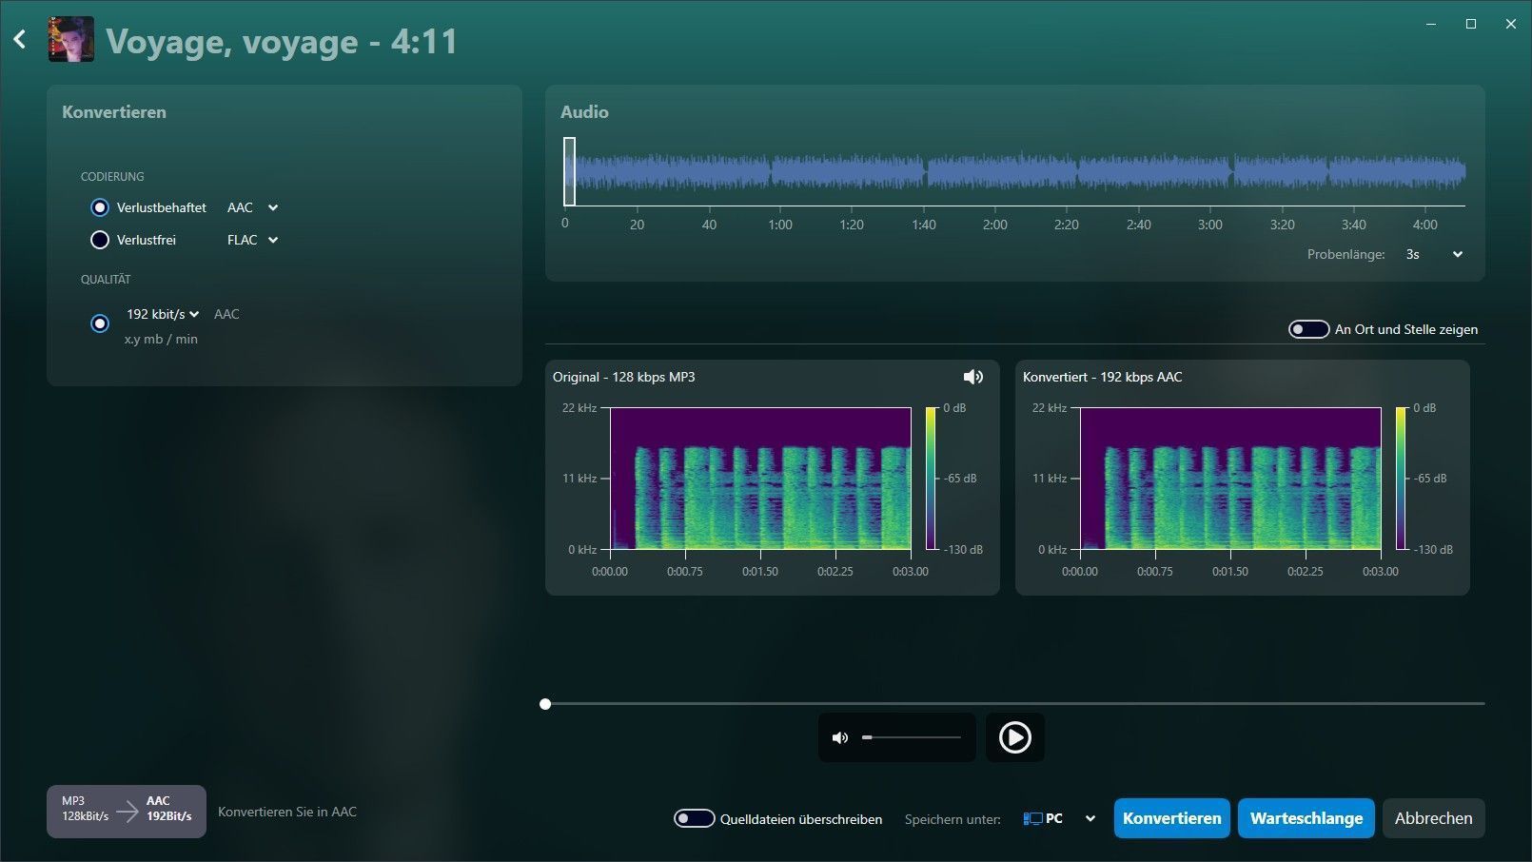This screenshot has width=1532, height=862.
Task: Click the Konvertieren button
Action: (x=1171, y=818)
